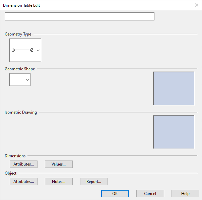This screenshot has height=200, width=202.
Task: Click the empty name field at top
Action: tap(79, 16)
